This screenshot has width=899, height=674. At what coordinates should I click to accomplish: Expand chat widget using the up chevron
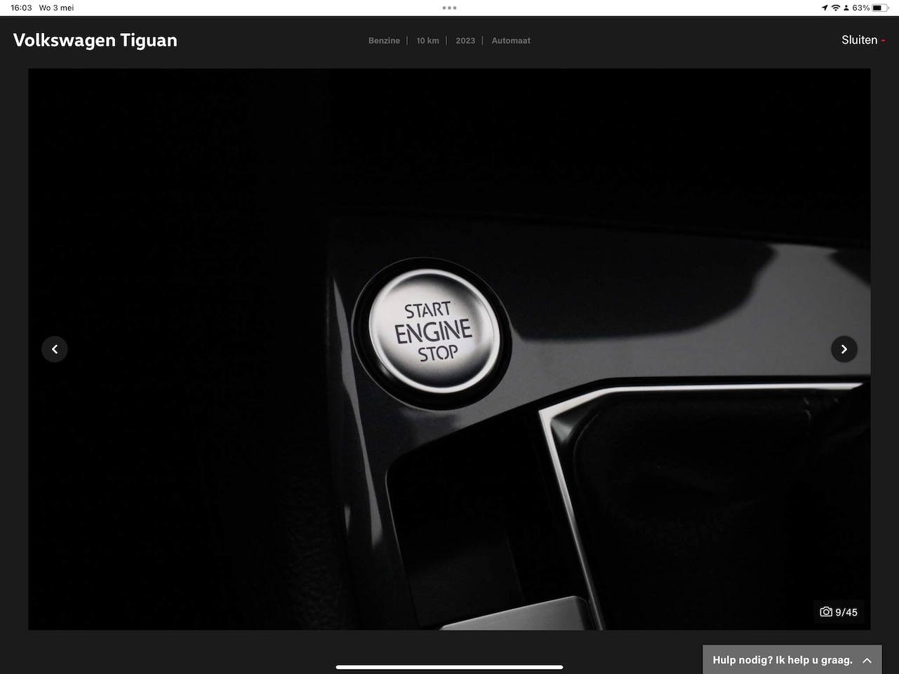pyautogui.click(x=867, y=661)
